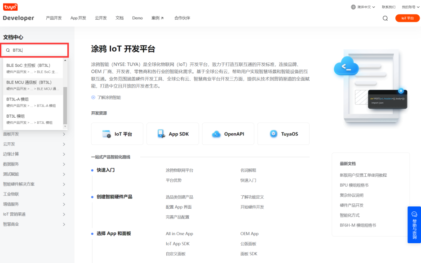
Task: Click the globe language icon
Action: point(353,7)
